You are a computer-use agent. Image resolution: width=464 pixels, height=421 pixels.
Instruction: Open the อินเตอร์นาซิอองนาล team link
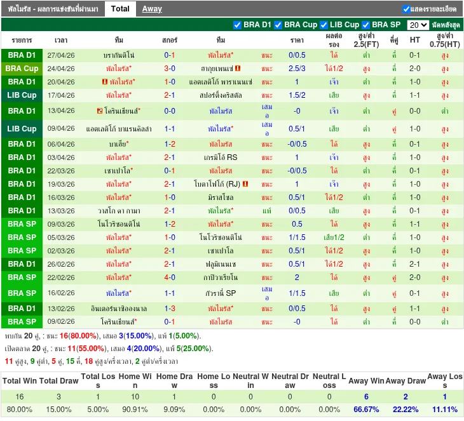pos(119,309)
